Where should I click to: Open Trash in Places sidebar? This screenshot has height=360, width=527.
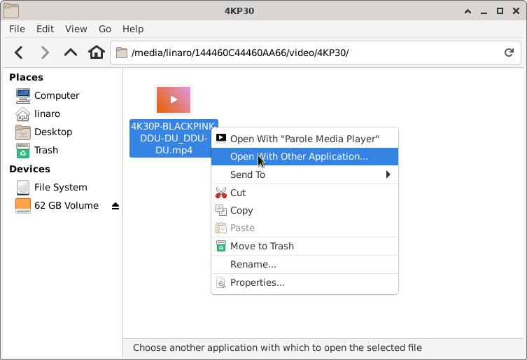pos(37,150)
